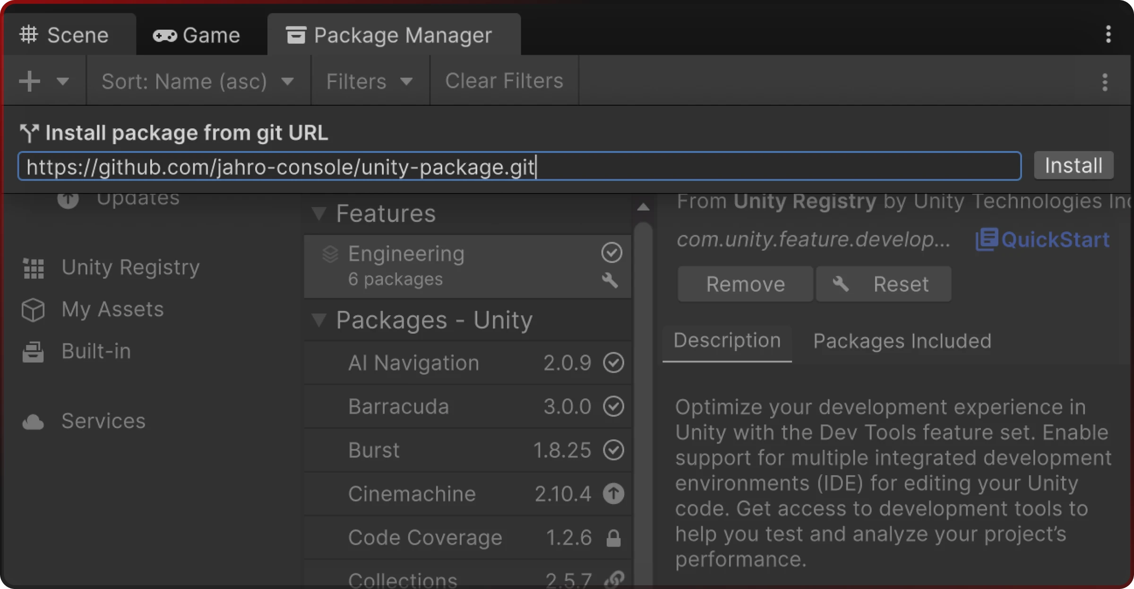This screenshot has width=1134, height=589.
Task: Open the Filters dropdown
Action: point(369,81)
